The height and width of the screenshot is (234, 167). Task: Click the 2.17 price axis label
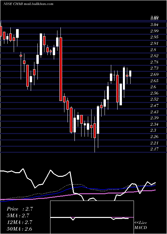pyautogui.click(x=154, y=149)
